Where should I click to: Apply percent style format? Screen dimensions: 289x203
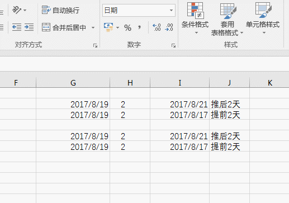click(x=127, y=28)
